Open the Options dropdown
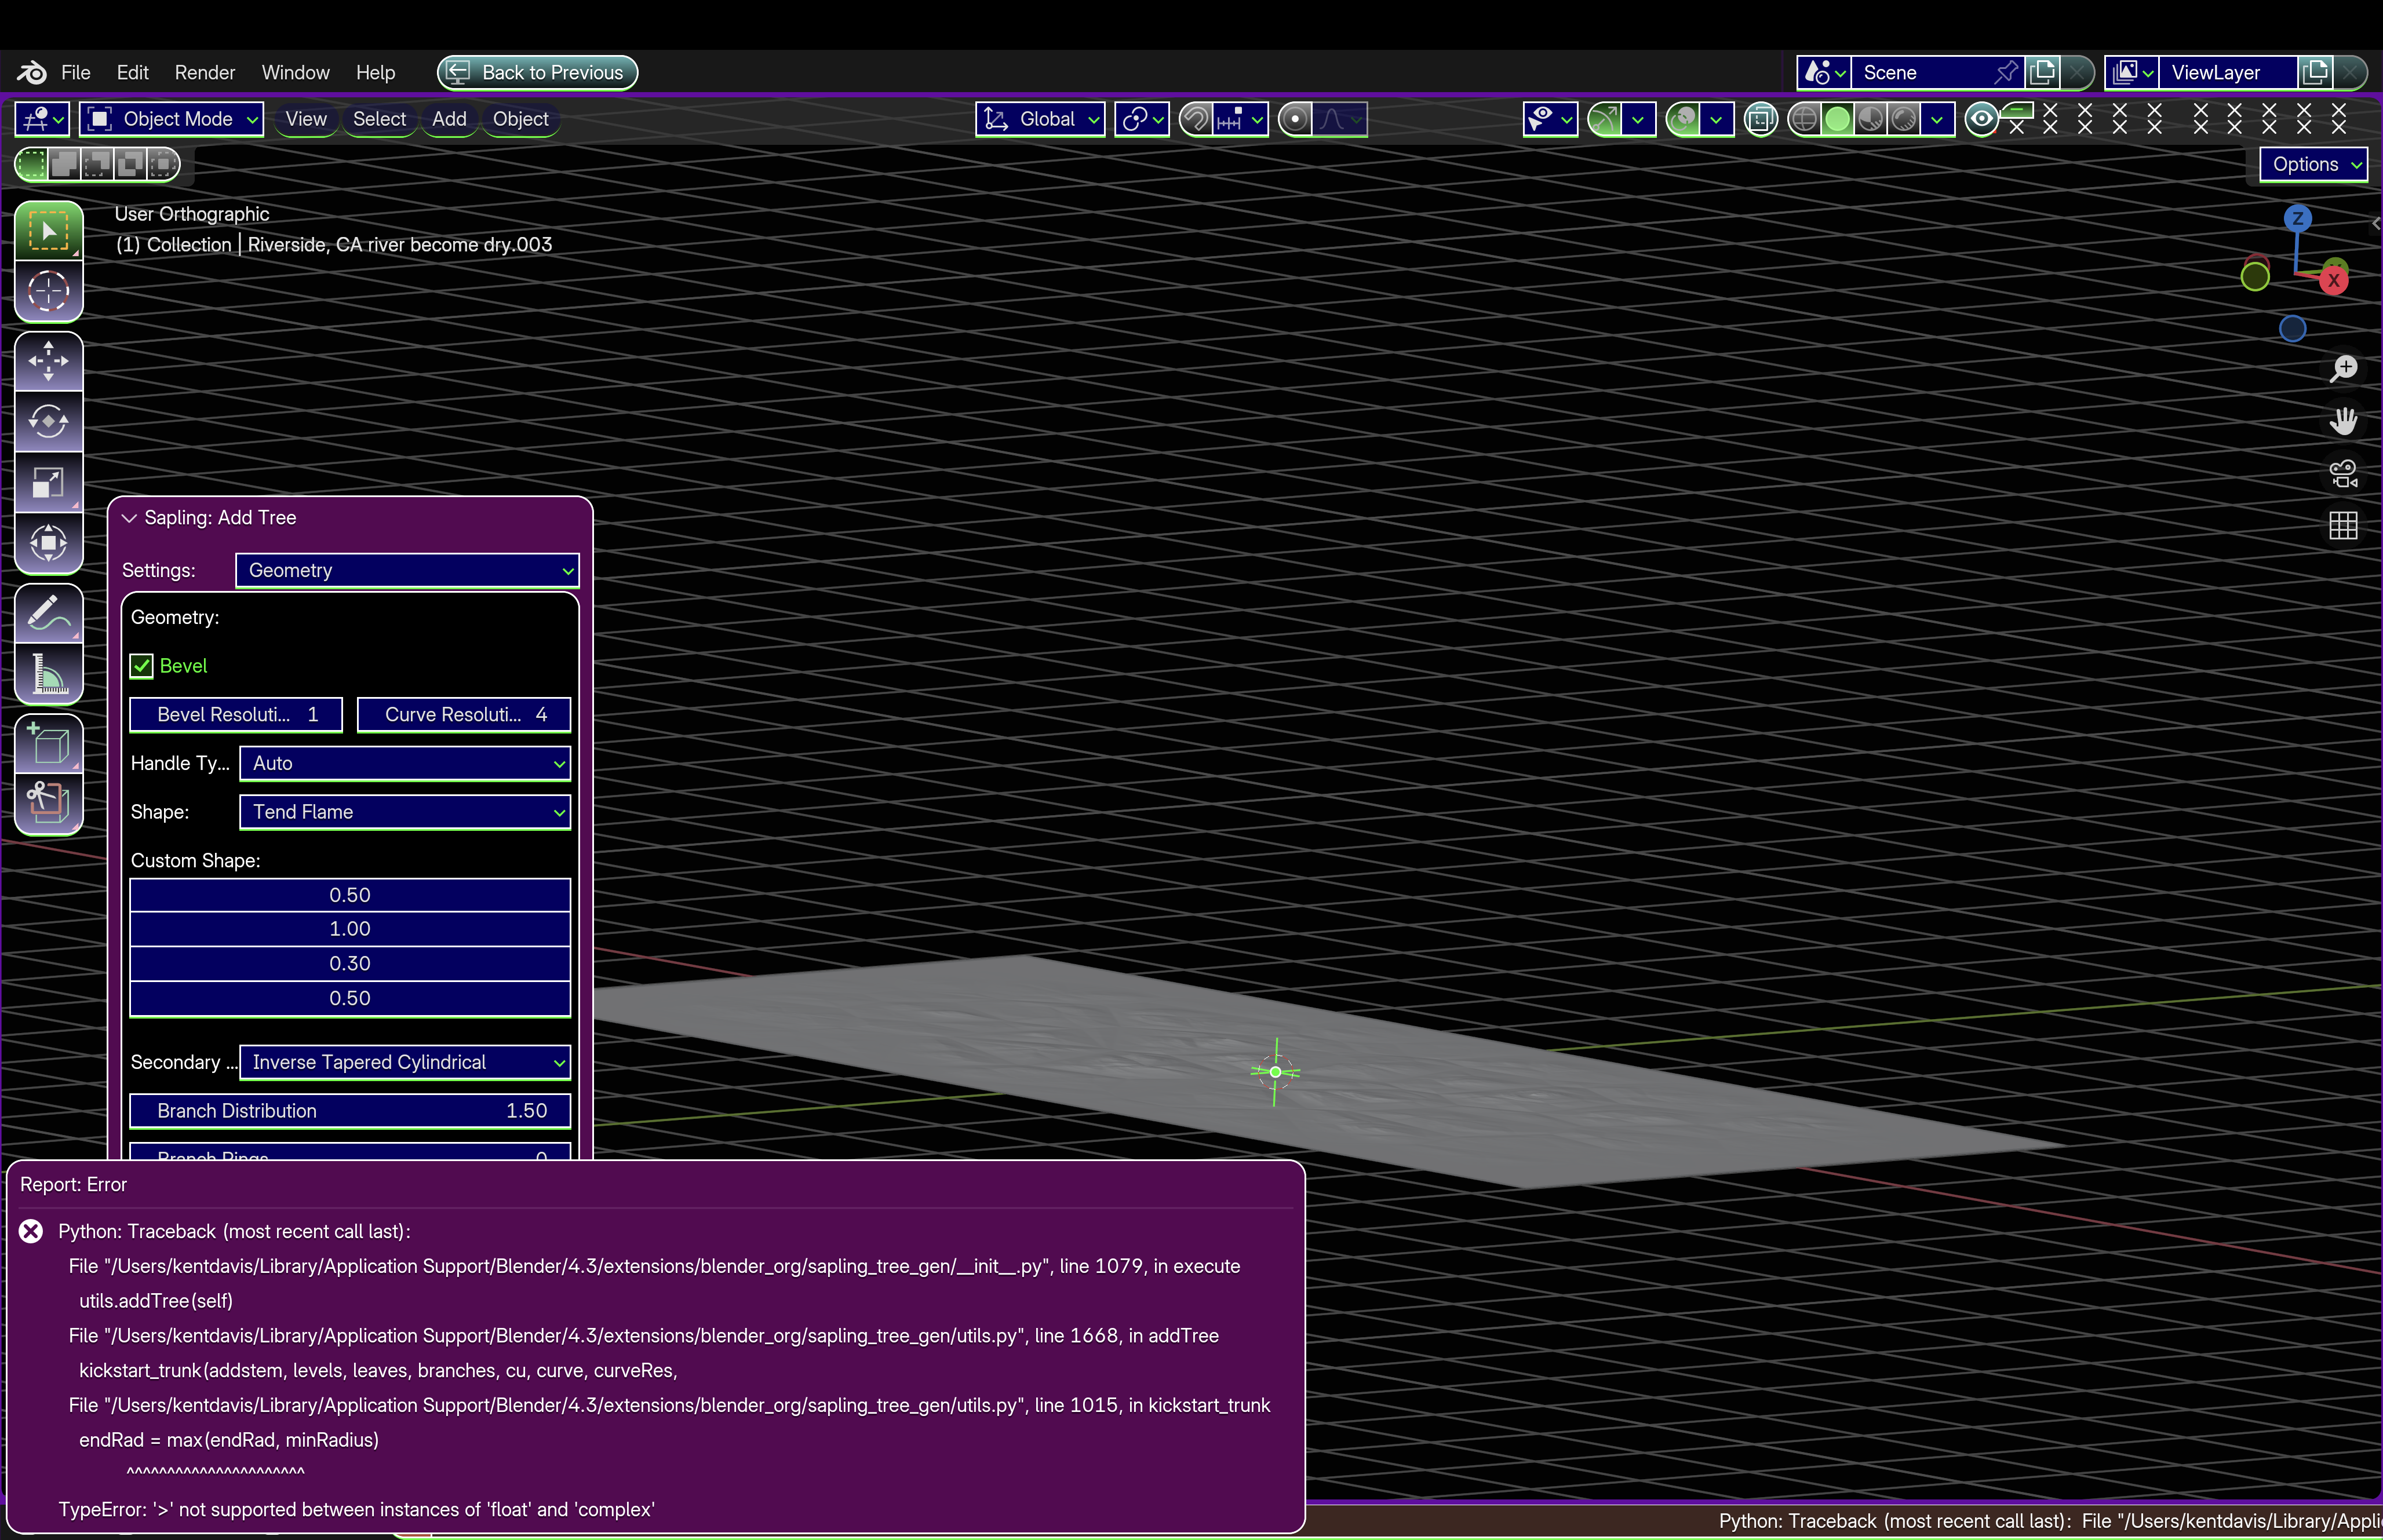This screenshot has width=2383, height=1540. pyautogui.click(x=2314, y=164)
